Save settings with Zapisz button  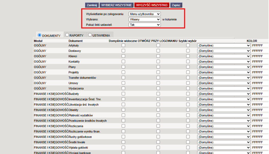coord(176,5)
